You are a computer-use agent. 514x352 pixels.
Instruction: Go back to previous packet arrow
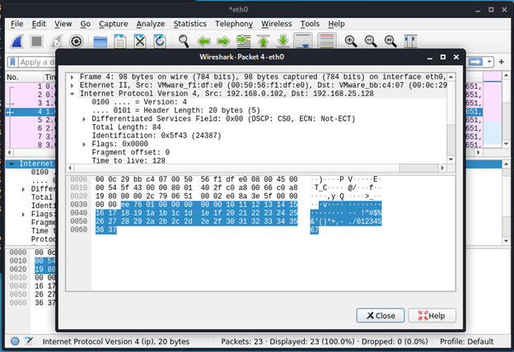tap(204, 42)
